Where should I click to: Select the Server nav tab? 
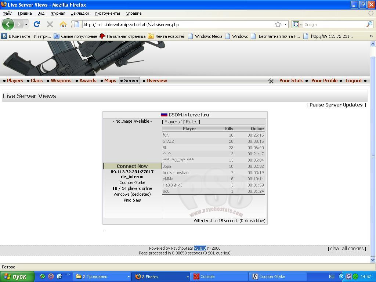point(130,80)
